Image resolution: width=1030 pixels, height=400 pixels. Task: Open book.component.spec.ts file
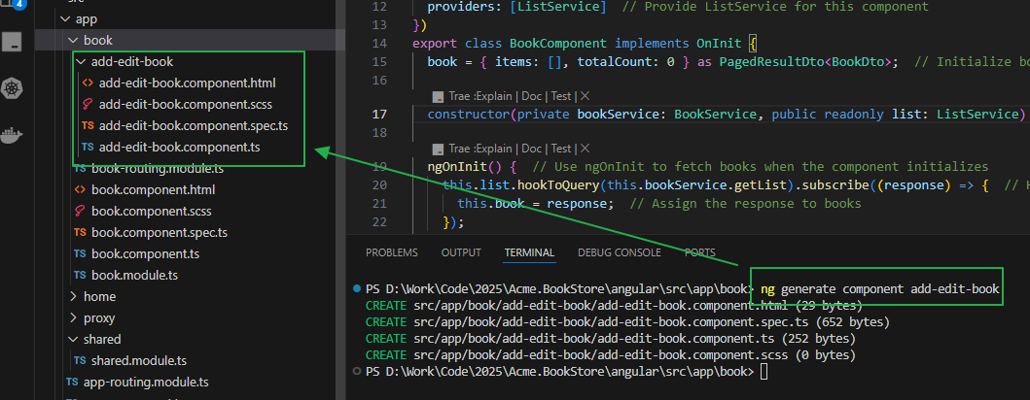click(160, 232)
